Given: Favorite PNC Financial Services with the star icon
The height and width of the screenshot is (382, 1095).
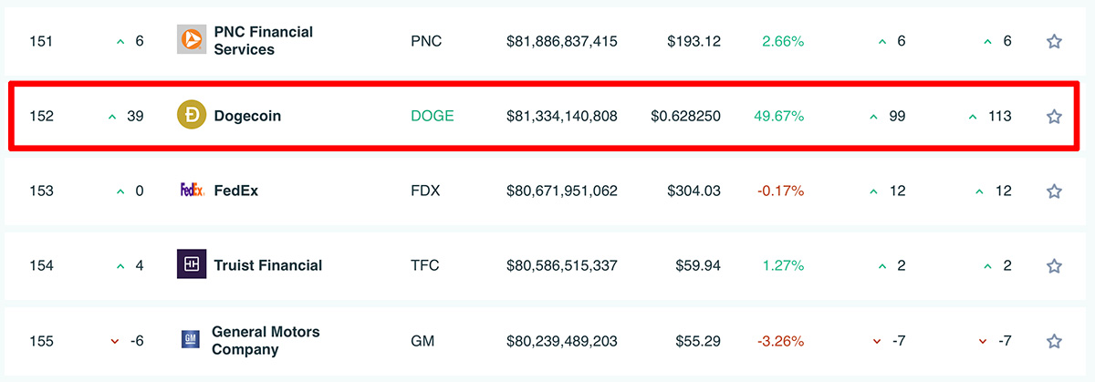Looking at the screenshot, I should (1054, 41).
